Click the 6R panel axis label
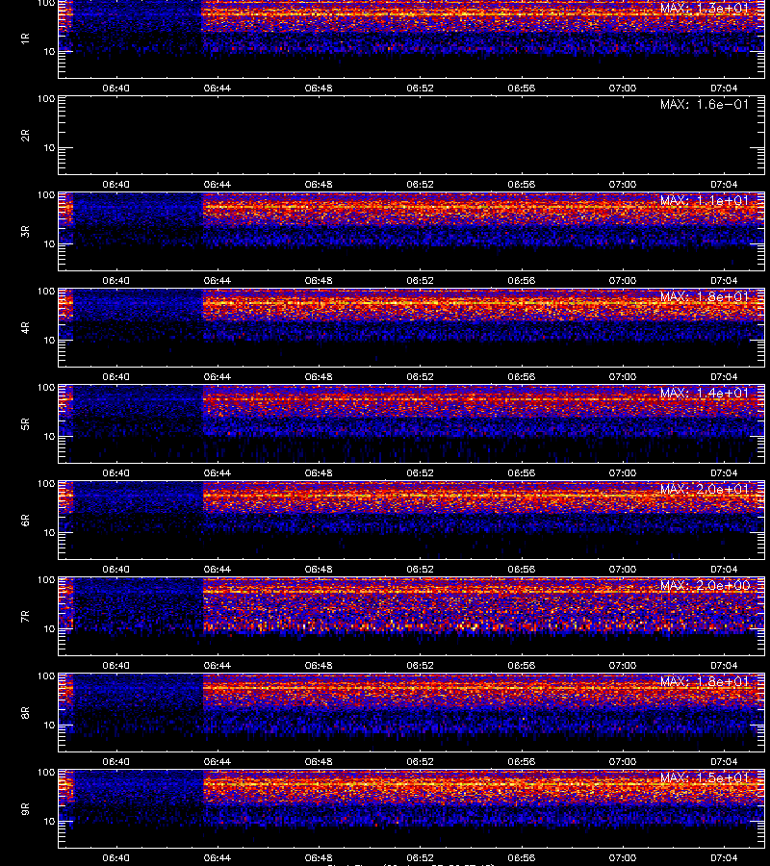The image size is (770, 866). 25,521
